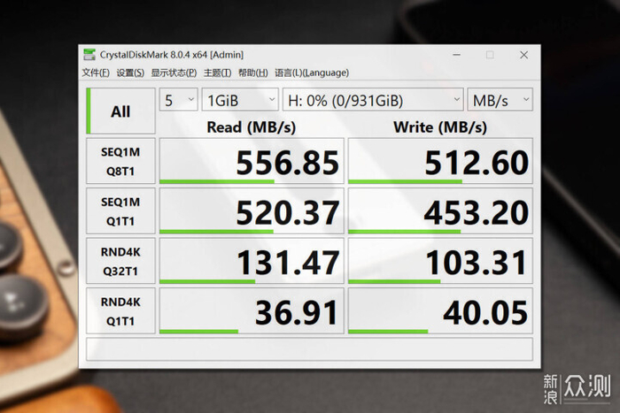Open the 文件(F) menu
Image resolution: width=620 pixels, height=413 pixels.
coord(96,73)
